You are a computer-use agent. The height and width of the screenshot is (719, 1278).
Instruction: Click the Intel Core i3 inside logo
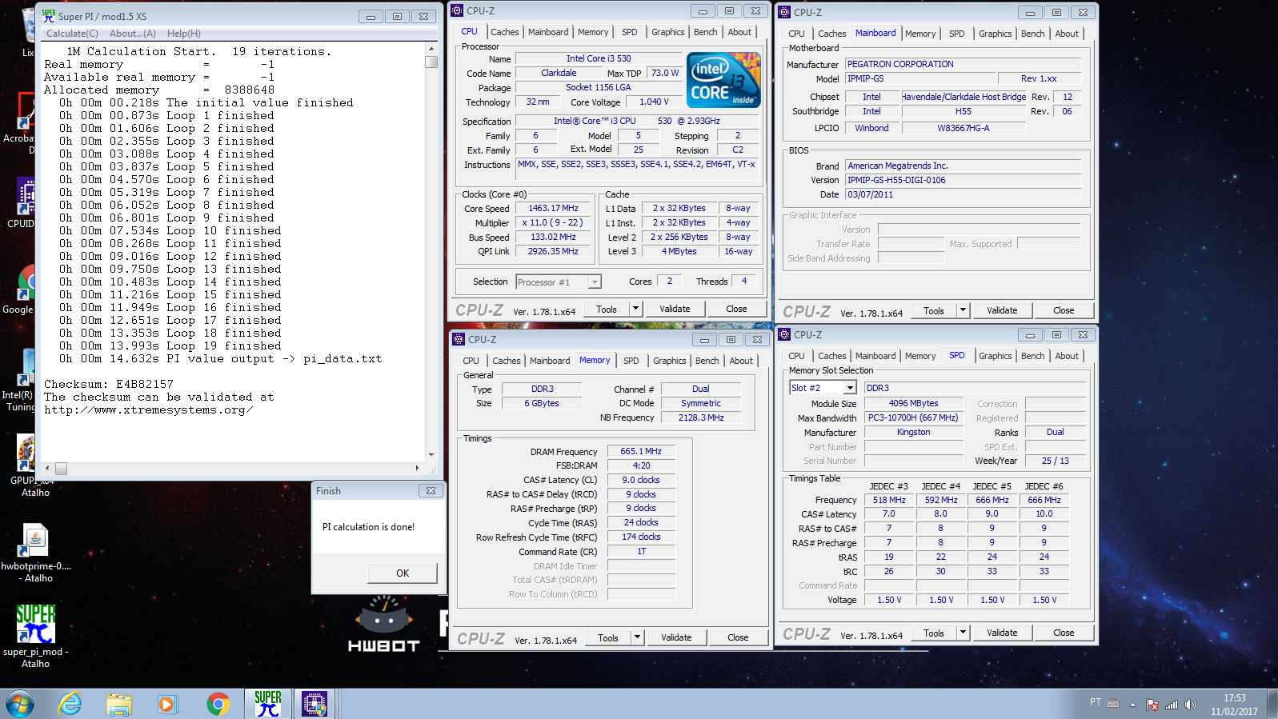click(724, 79)
